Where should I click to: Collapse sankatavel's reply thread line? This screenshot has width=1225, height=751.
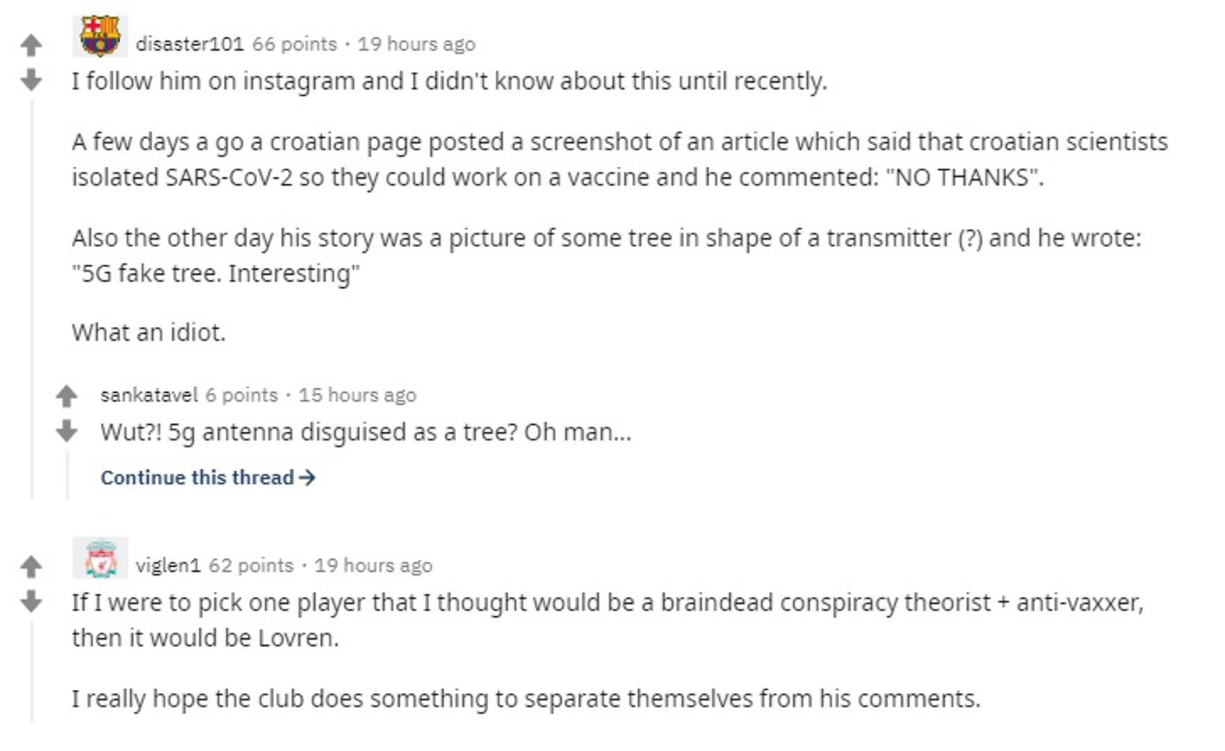[67, 474]
